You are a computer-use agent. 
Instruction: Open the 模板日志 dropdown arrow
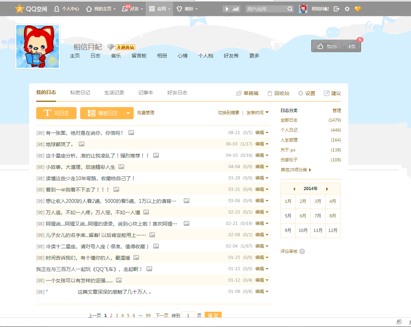128,113
